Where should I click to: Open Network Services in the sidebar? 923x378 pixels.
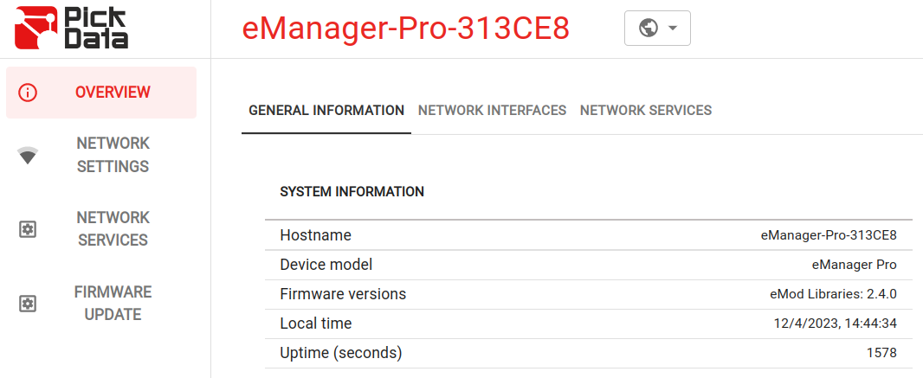click(101, 228)
